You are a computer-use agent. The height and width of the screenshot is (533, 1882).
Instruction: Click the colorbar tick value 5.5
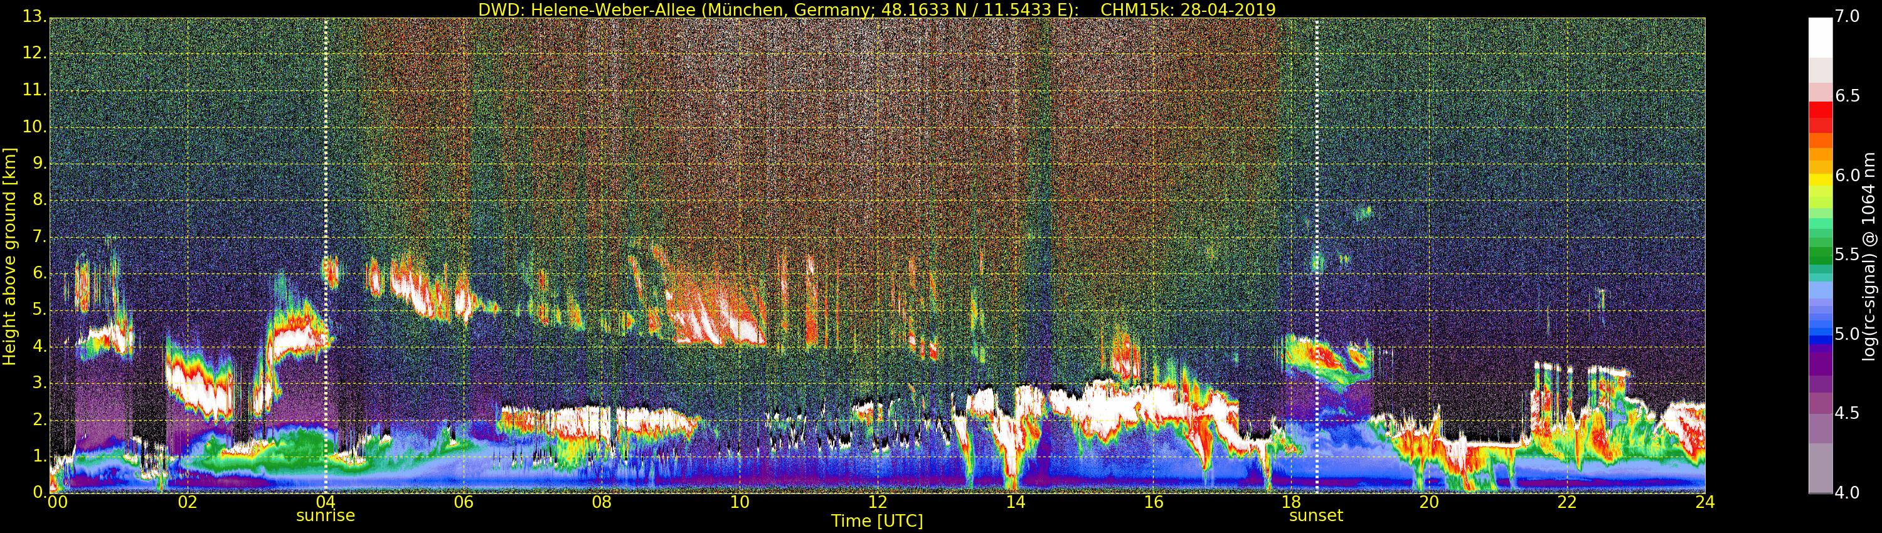1847,255
